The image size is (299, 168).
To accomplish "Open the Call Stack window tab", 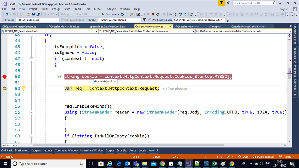I will [x=7, y=150].
